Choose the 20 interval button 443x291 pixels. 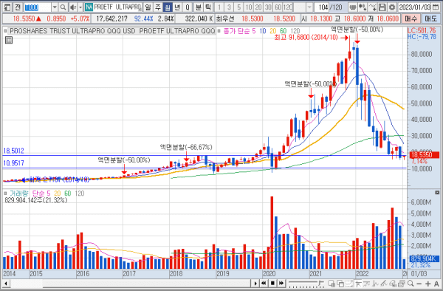(258, 7)
